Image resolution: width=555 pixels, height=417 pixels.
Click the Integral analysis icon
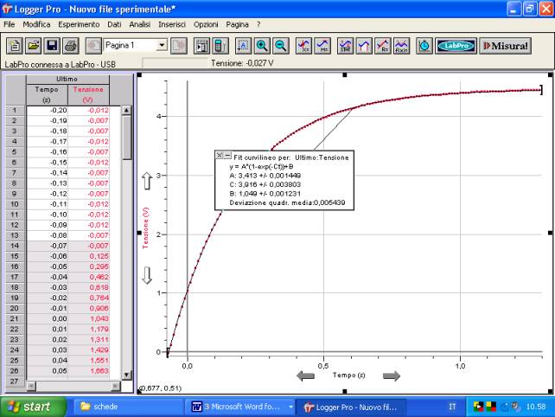coord(364,46)
